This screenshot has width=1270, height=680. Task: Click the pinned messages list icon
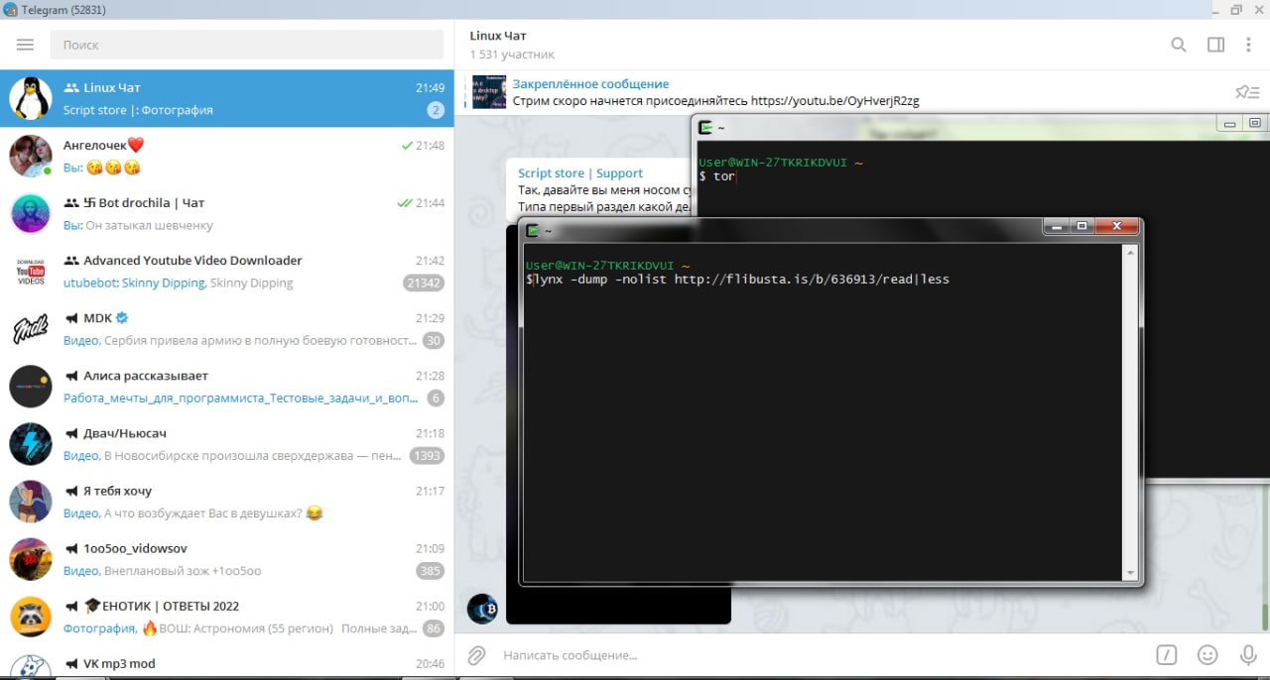click(x=1247, y=92)
